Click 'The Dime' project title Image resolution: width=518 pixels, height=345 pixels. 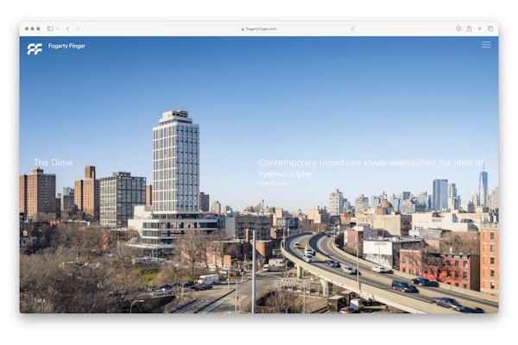54,163
